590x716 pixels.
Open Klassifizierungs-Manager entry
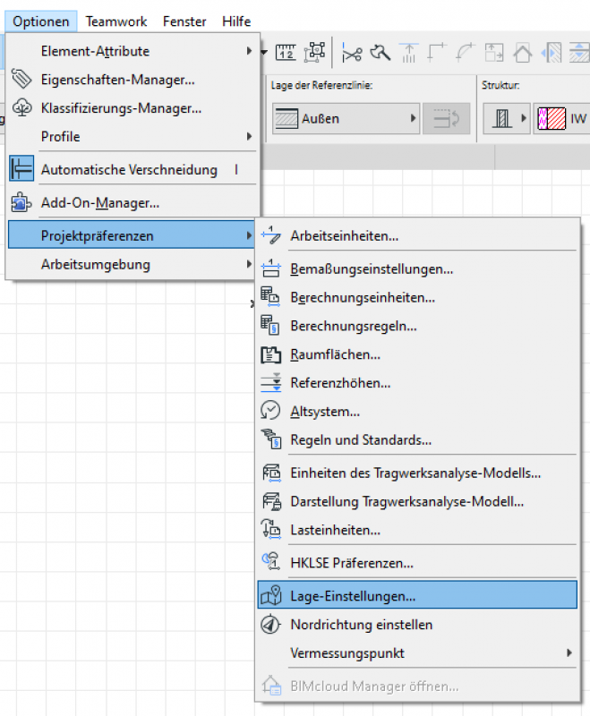tap(121, 108)
